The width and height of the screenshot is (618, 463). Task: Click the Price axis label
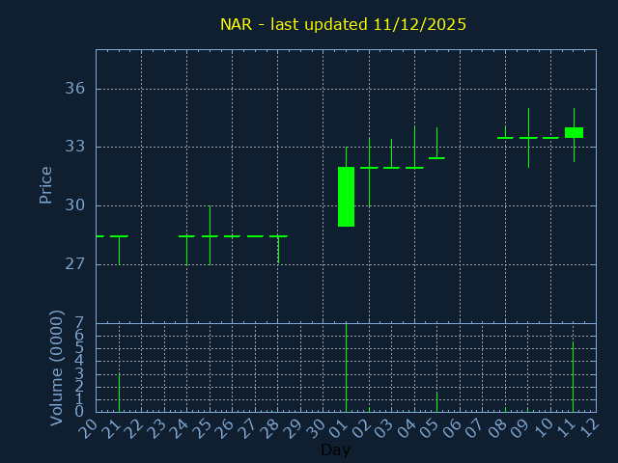45,184
